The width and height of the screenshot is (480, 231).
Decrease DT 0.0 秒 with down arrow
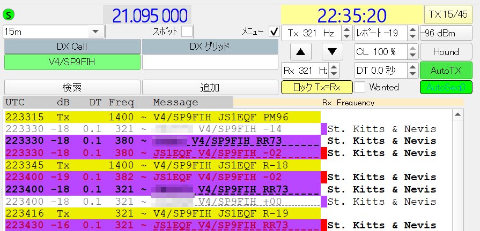click(x=412, y=74)
